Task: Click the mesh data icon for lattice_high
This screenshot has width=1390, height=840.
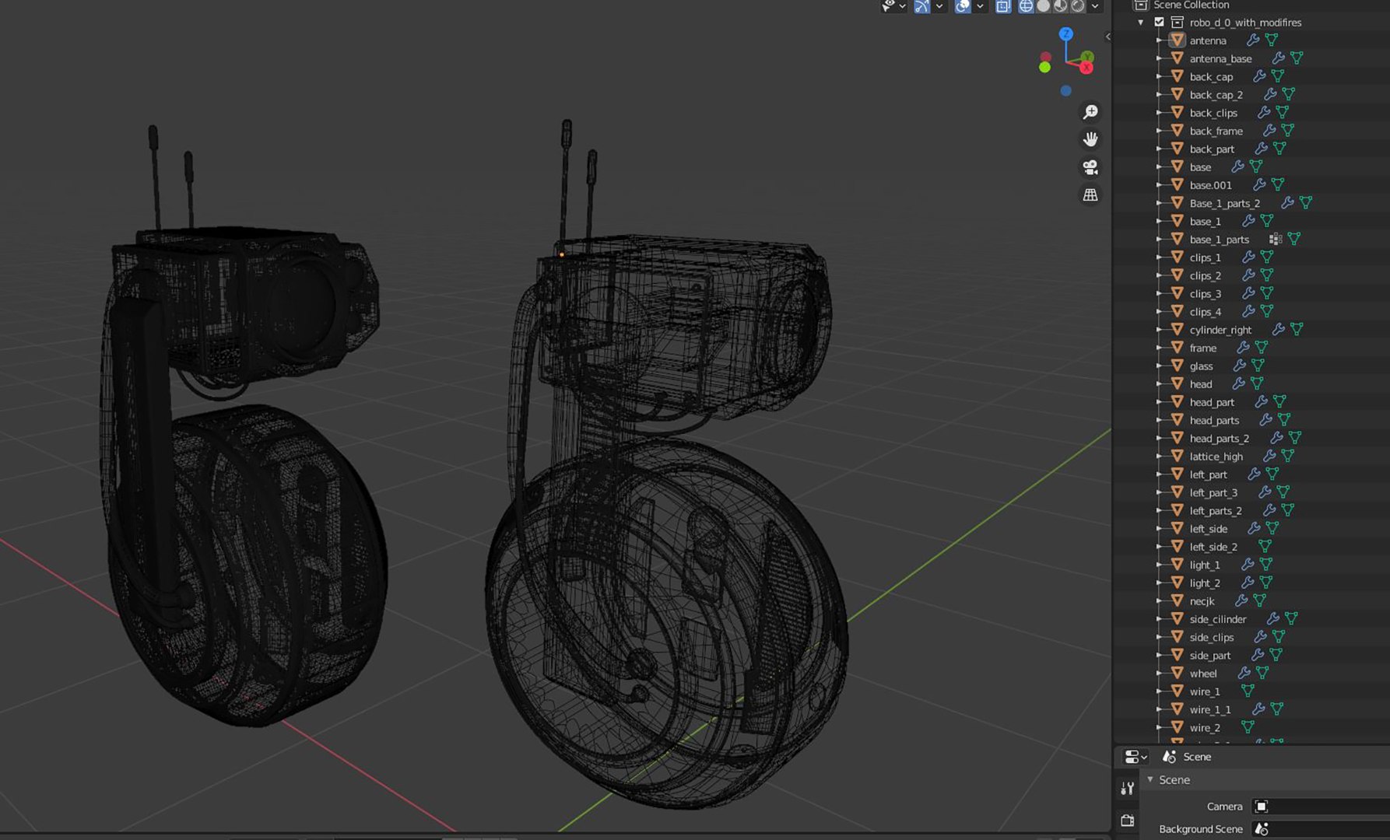Action: [x=1288, y=456]
